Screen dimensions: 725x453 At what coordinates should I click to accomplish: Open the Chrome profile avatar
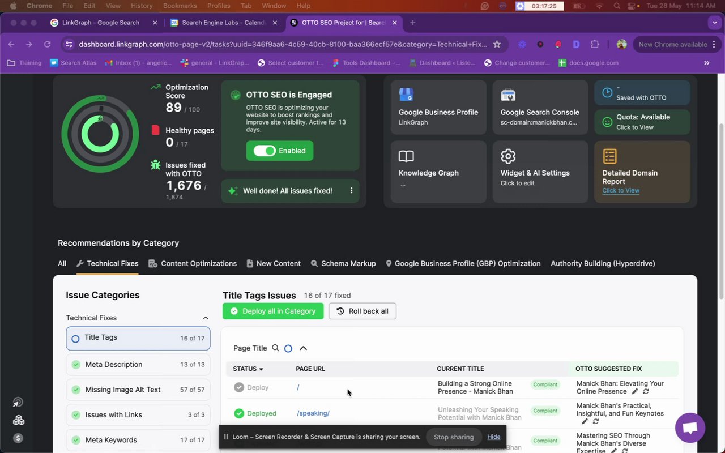(621, 44)
